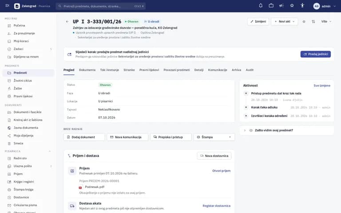Click Otvori prijem link
Image resolution: width=341 pixels, height=213 pixels.
[x=222, y=171]
